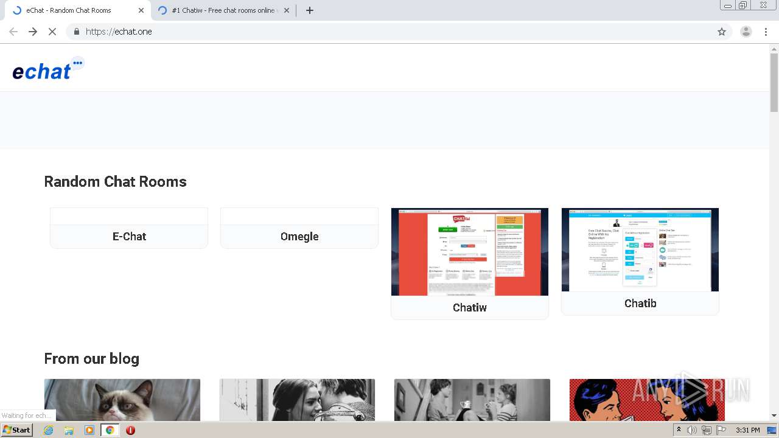Click the Random Chat Rooms heading
This screenshot has width=779, height=438.
tap(116, 181)
